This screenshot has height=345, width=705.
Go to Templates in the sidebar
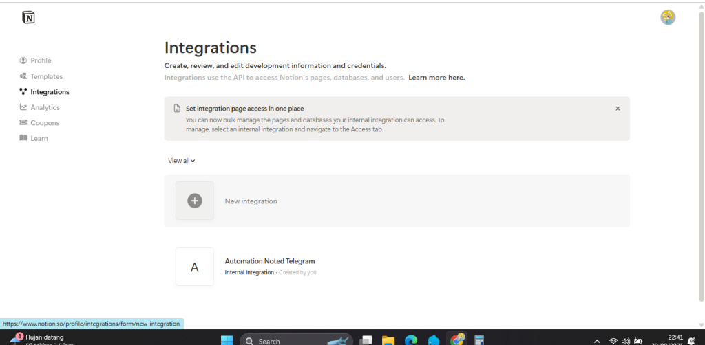click(46, 76)
